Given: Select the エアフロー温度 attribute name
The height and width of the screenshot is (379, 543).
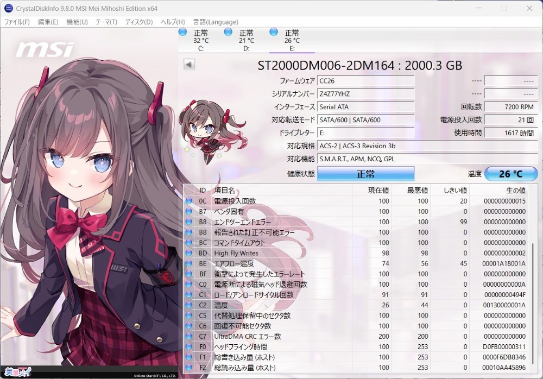Looking at the screenshot, I should 233,263.
